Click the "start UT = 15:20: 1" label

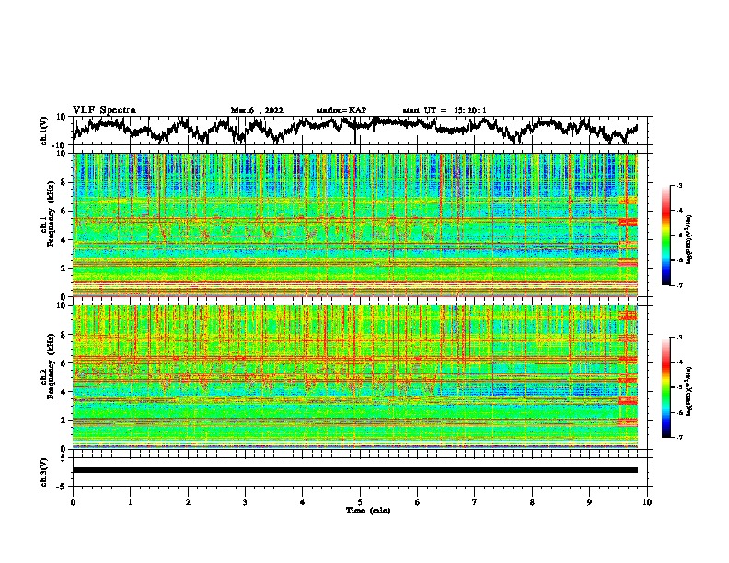(445, 110)
